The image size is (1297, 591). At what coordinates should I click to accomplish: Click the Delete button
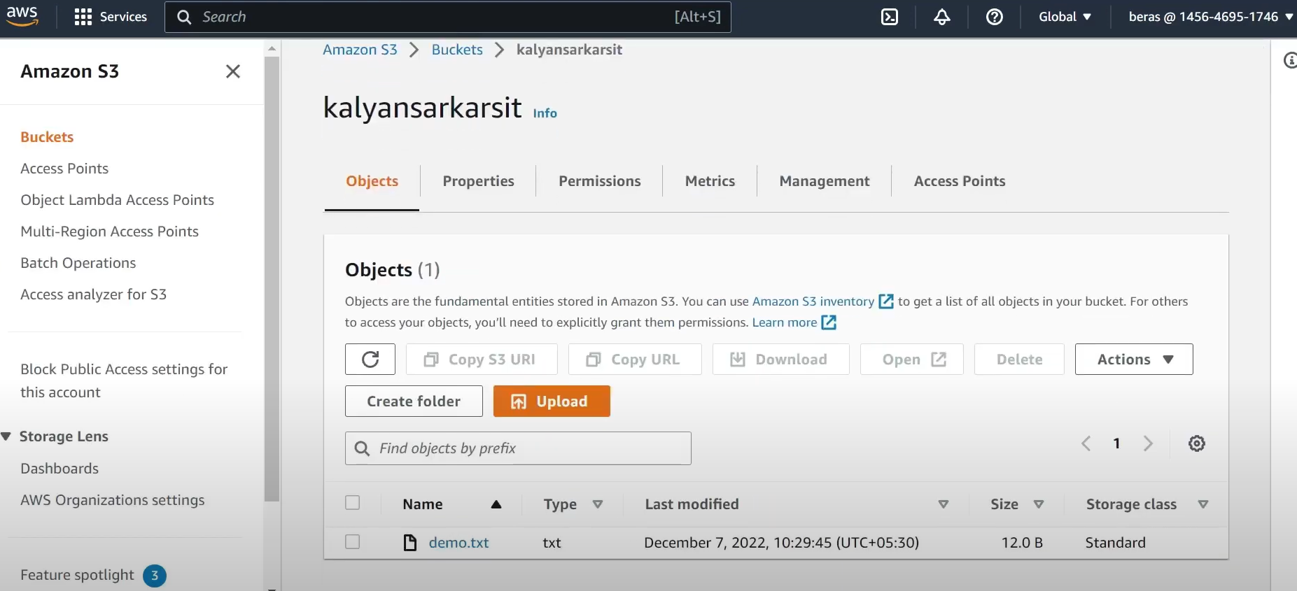coord(1019,359)
